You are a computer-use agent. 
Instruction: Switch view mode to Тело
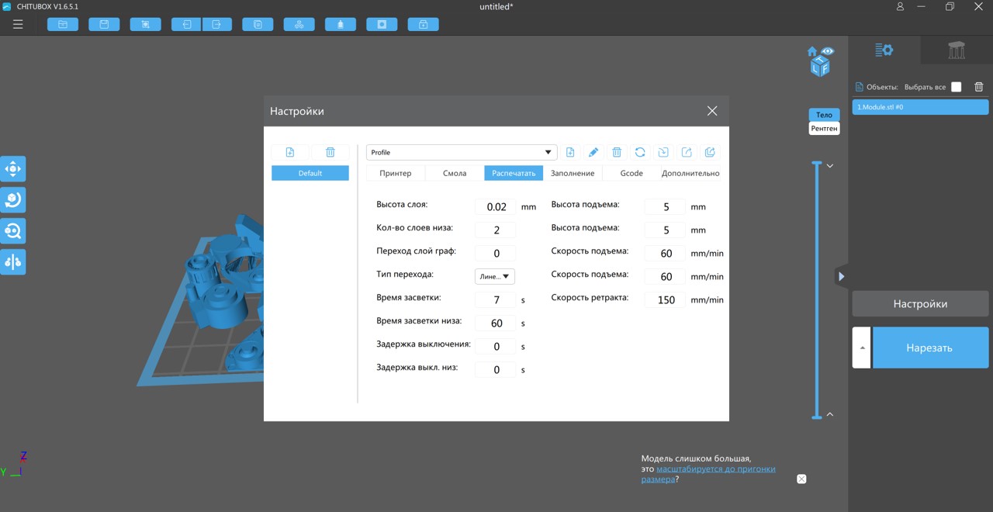[824, 115]
